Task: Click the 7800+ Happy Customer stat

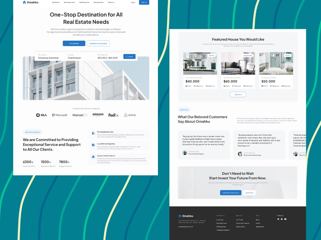Action: pos(65,164)
